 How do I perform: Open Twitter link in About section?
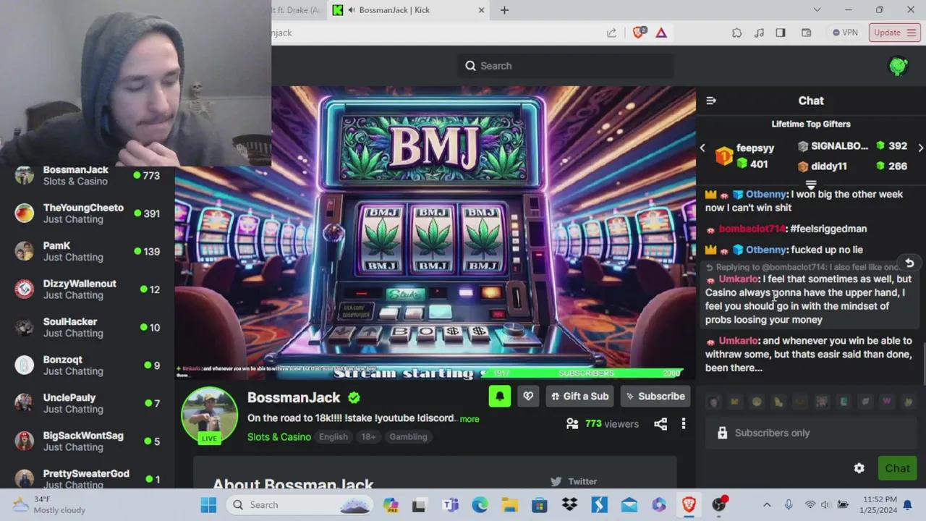574,481
